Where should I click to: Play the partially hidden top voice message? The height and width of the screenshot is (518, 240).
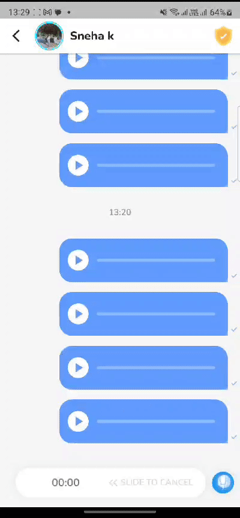[79, 59]
